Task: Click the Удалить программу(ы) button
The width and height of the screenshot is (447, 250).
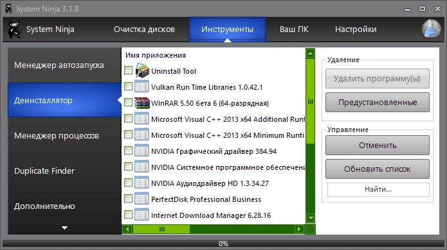Action: pos(378,79)
